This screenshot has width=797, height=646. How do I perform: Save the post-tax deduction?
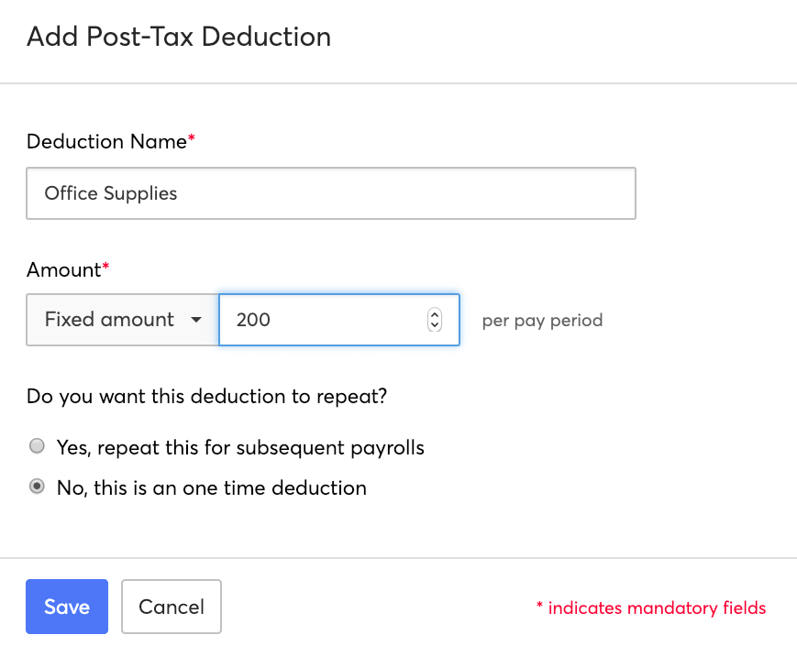click(x=67, y=607)
